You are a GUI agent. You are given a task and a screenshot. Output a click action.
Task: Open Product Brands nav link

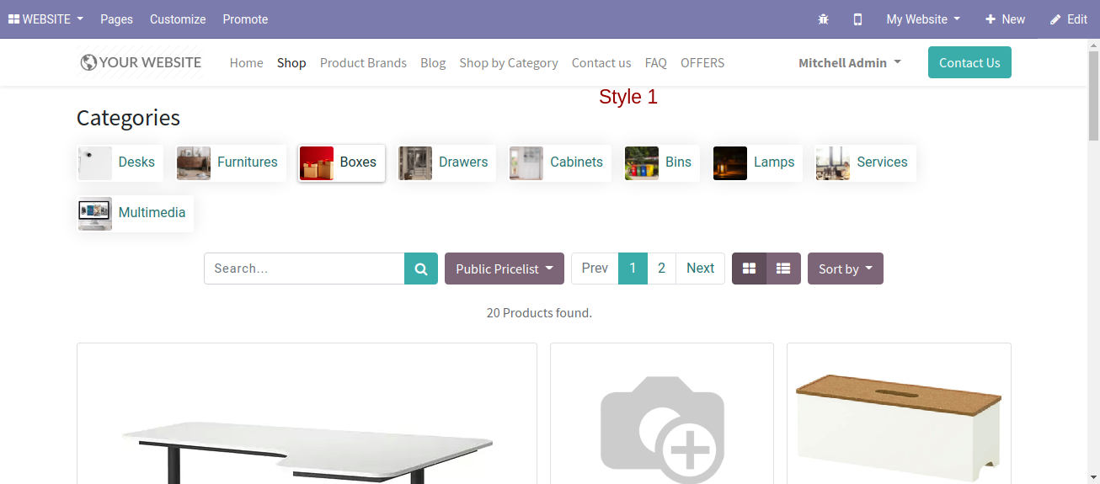pyautogui.click(x=363, y=62)
